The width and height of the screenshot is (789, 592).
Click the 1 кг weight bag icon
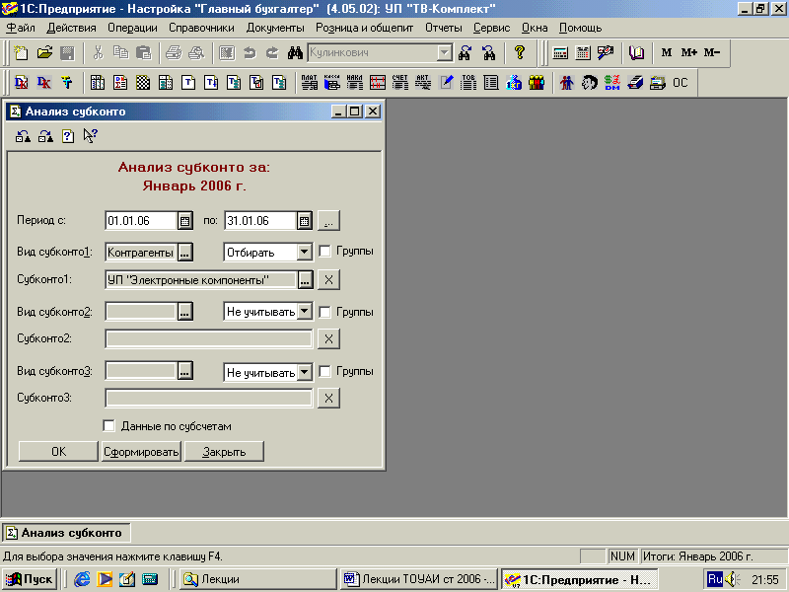[x=514, y=83]
